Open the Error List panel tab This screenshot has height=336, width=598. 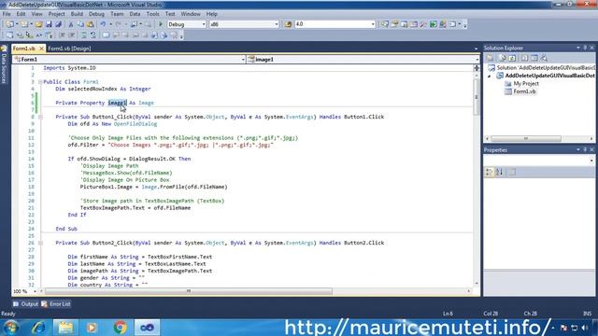[x=56, y=304]
